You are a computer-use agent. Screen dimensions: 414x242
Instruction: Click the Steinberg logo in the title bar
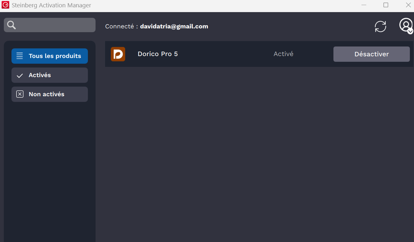[x=5, y=5]
